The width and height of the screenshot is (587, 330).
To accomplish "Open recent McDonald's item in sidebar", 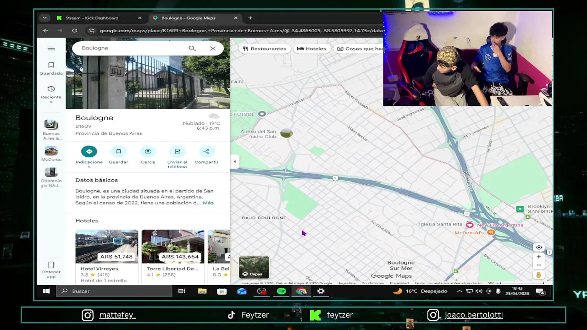I will click(51, 154).
